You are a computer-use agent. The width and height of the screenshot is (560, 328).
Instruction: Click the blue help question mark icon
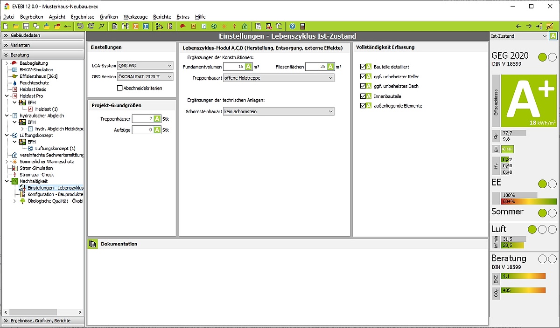point(292,26)
